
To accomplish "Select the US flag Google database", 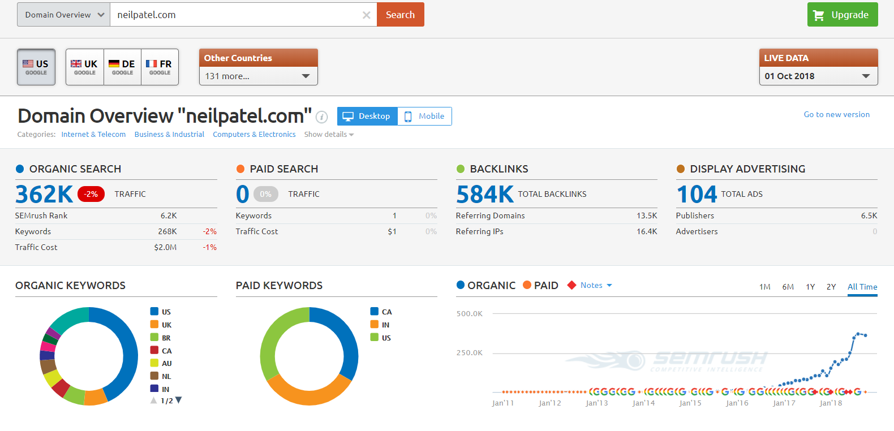I will coord(36,67).
